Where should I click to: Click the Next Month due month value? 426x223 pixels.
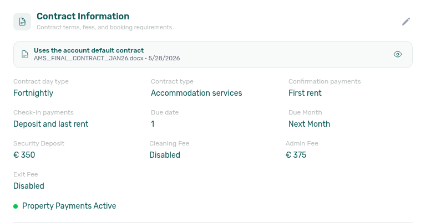tap(309, 124)
